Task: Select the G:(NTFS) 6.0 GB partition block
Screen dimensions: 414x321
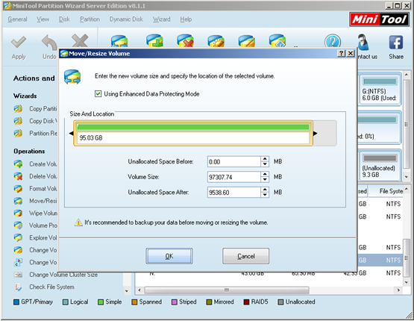Action: pyautogui.click(x=380, y=89)
